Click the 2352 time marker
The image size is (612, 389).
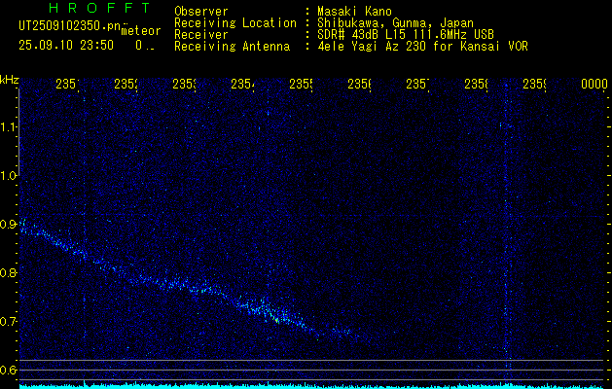(126, 84)
